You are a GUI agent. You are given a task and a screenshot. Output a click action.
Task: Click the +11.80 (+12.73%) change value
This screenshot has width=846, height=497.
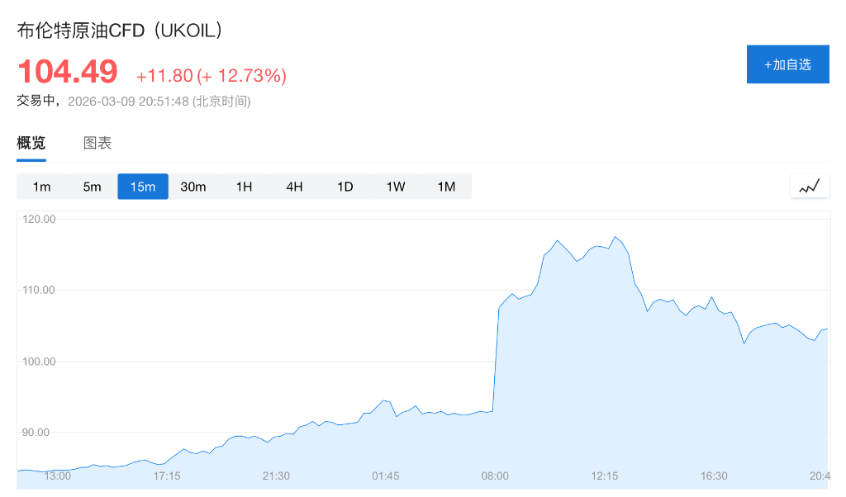(211, 76)
